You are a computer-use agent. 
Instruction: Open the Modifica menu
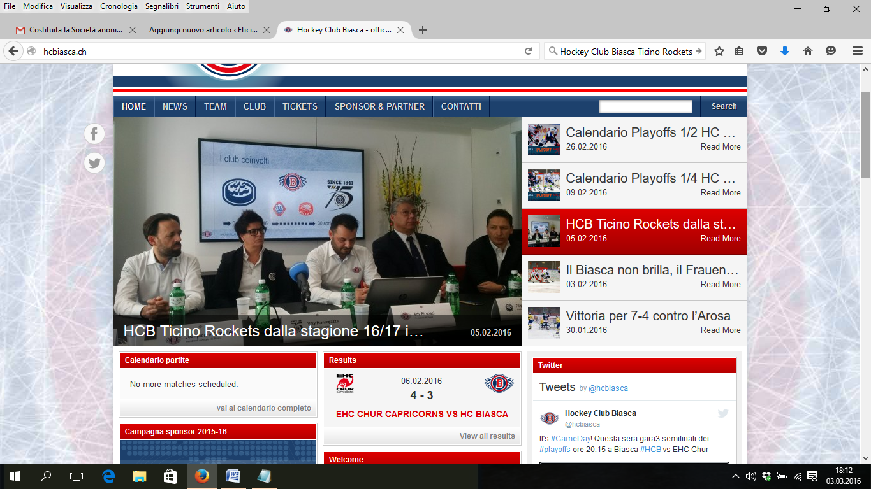tap(38, 6)
